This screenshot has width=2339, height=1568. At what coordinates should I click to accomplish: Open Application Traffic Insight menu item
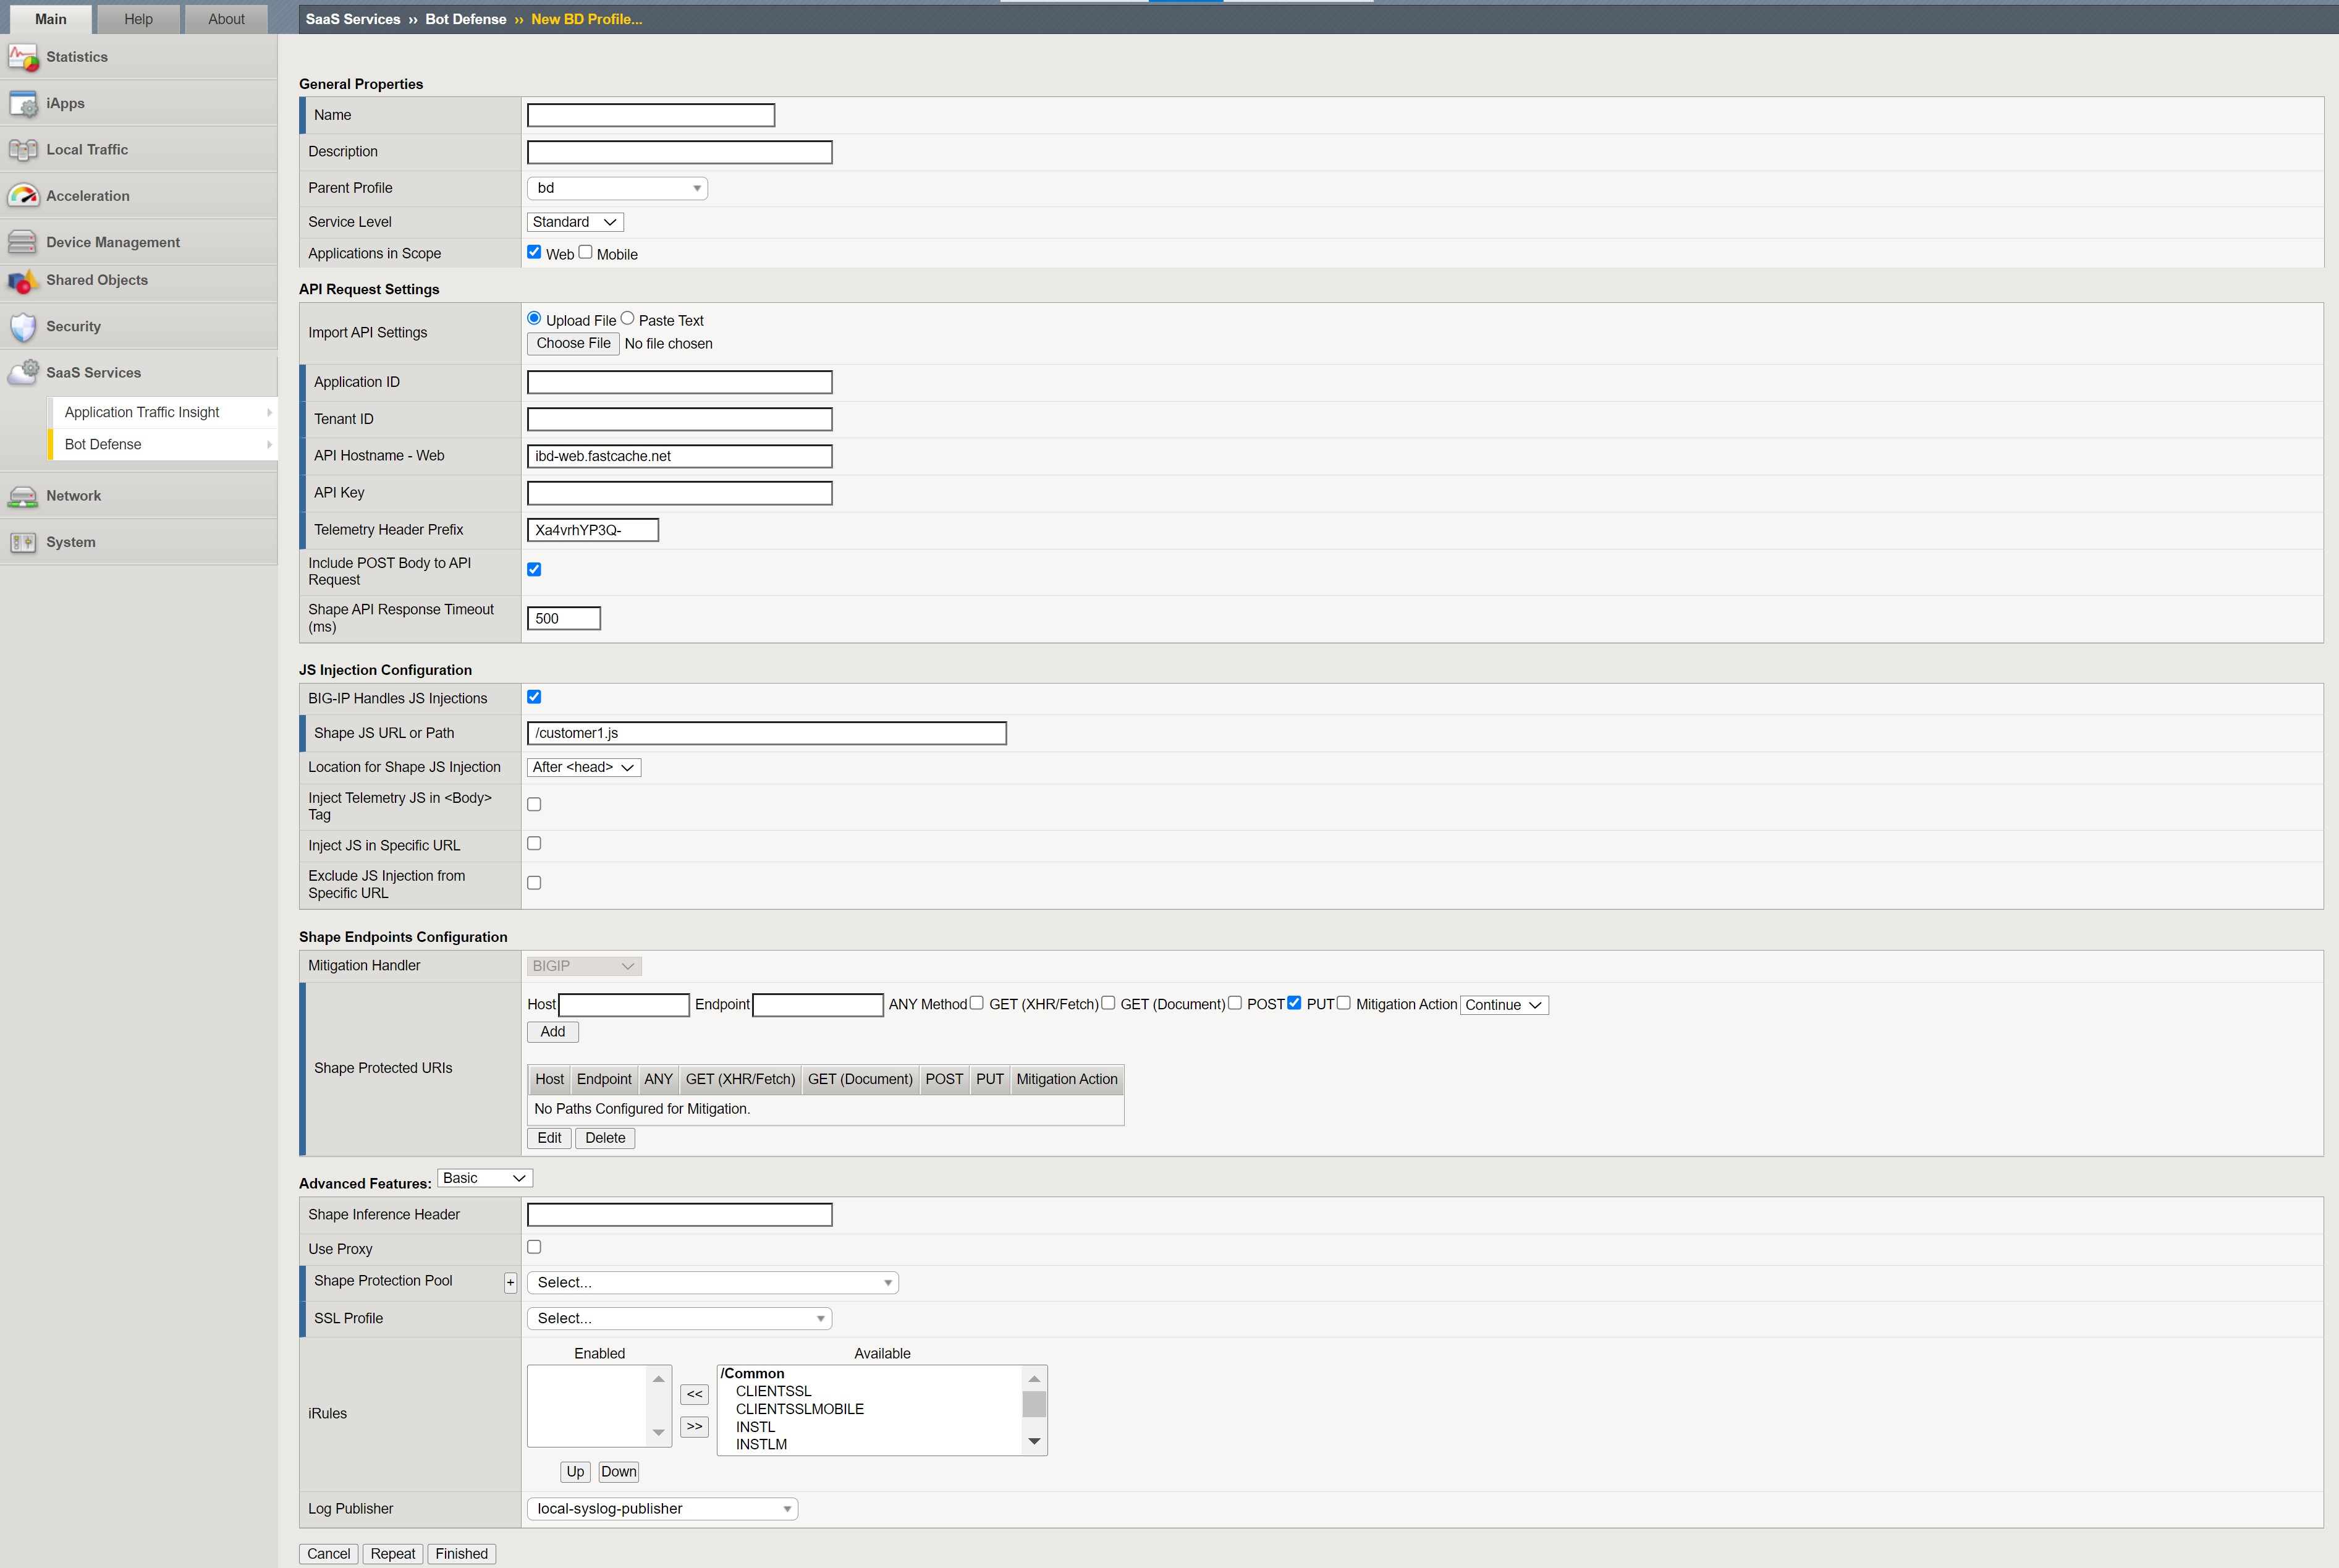pyautogui.click(x=162, y=412)
